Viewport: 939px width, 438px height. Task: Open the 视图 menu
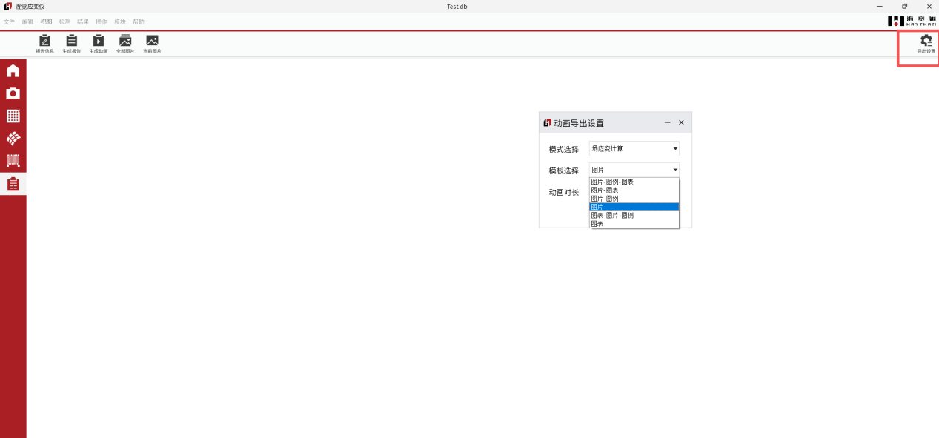(46, 21)
